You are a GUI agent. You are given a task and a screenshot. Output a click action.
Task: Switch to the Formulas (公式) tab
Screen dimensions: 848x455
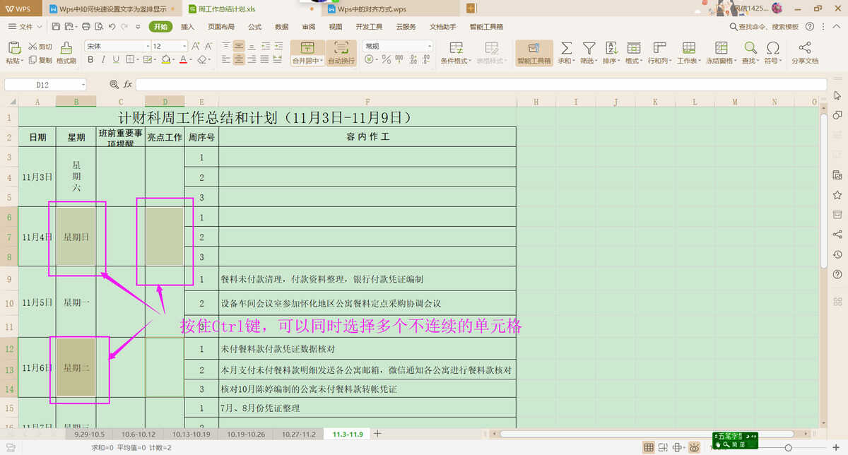coord(255,26)
